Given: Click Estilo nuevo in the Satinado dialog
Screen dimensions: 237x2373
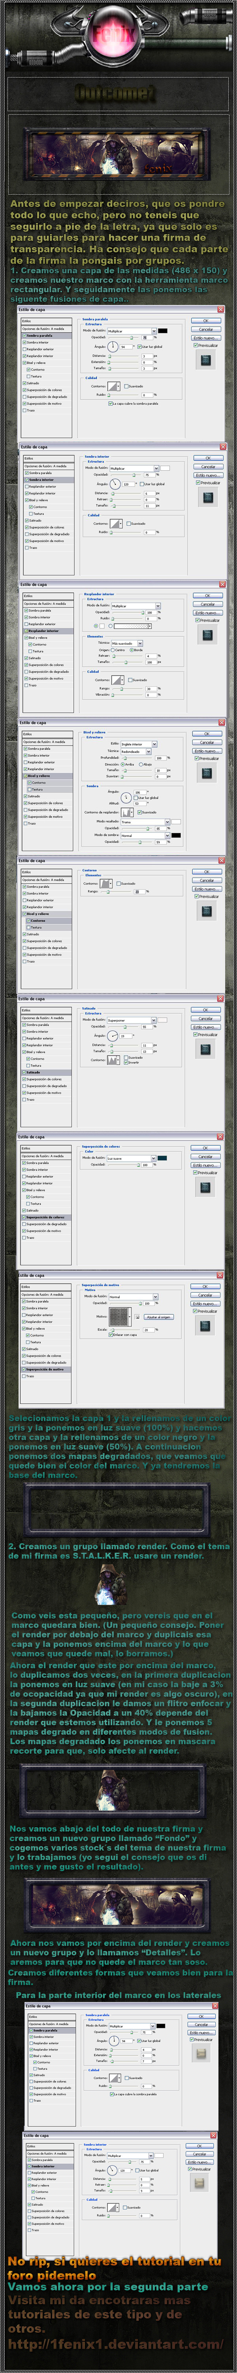Looking at the screenshot, I should click(205, 1027).
